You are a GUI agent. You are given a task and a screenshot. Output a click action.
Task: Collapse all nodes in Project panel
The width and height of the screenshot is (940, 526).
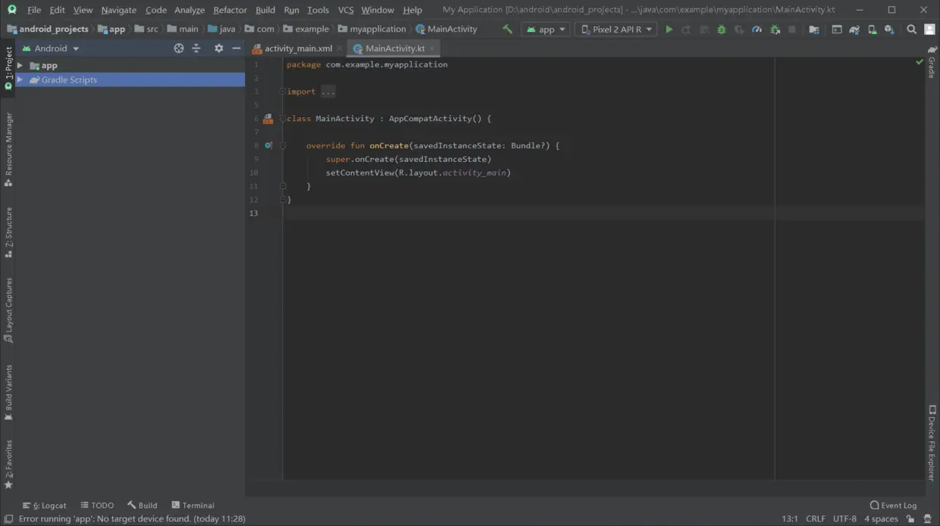point(196,48)
